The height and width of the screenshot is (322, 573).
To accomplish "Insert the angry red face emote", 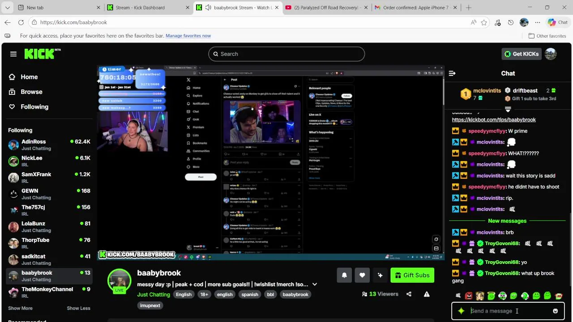I will (469, 296).
